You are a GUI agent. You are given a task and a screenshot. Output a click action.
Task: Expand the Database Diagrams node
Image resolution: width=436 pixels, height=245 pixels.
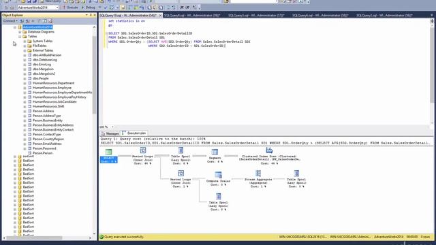(x=20, y=32)
